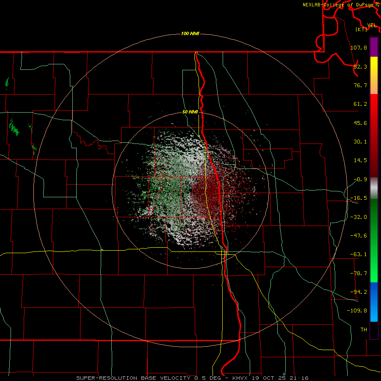
Task: Click the 100 NMI range ring label
Action: [x=190, y=33]
